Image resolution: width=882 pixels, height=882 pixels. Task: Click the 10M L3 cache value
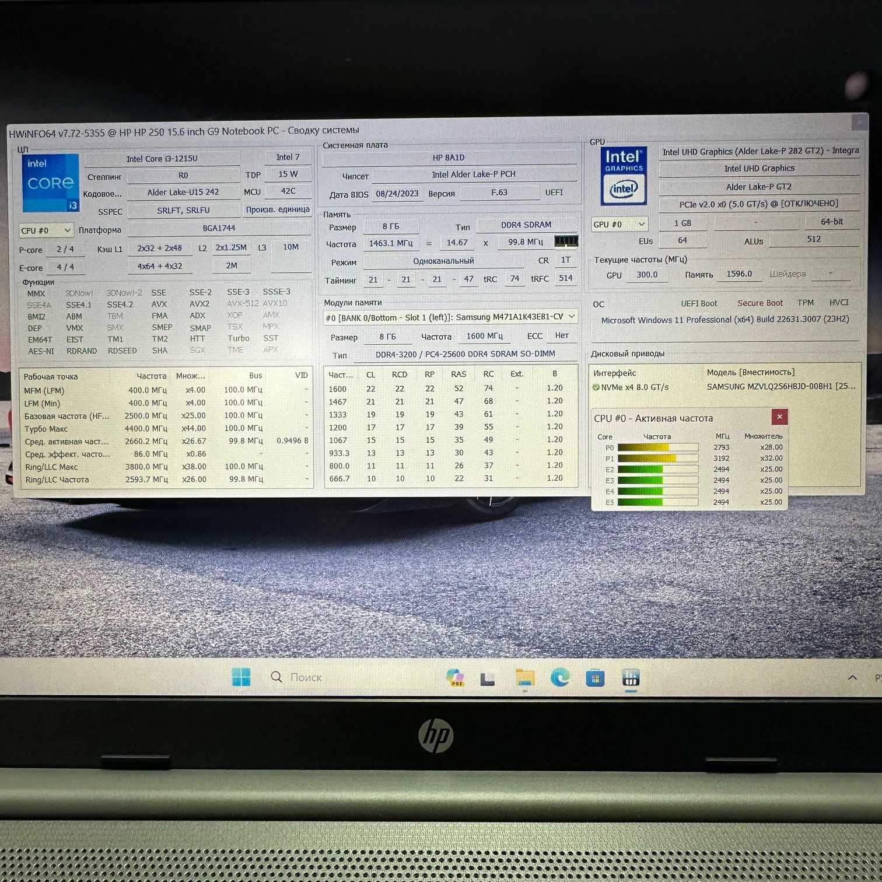coord(290,247)
